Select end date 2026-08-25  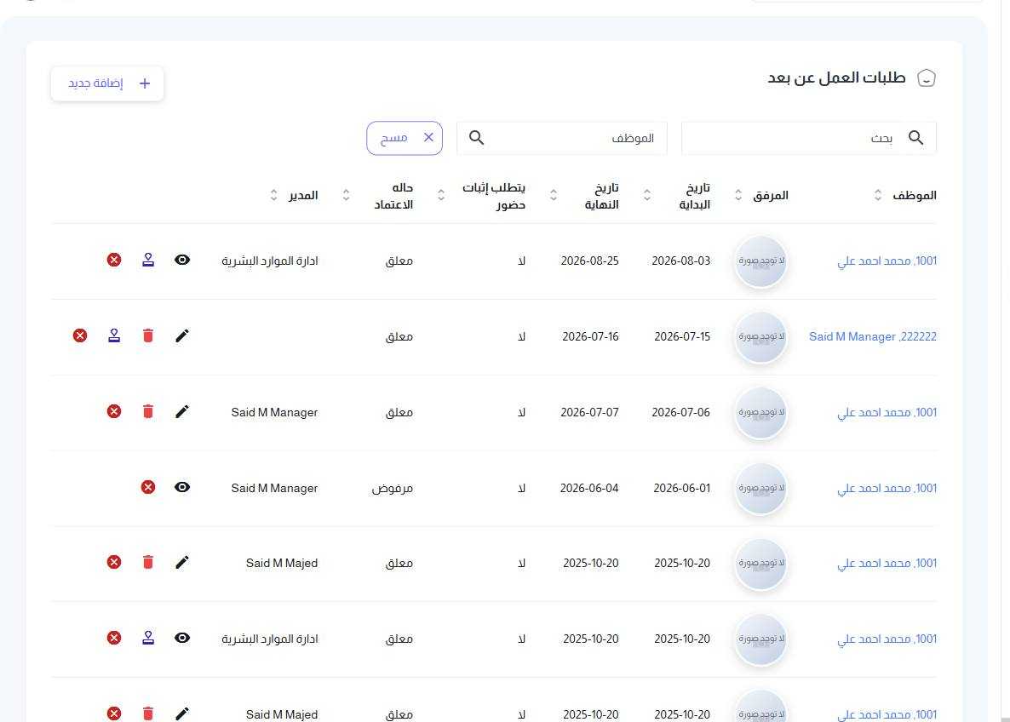coord(589,261)
